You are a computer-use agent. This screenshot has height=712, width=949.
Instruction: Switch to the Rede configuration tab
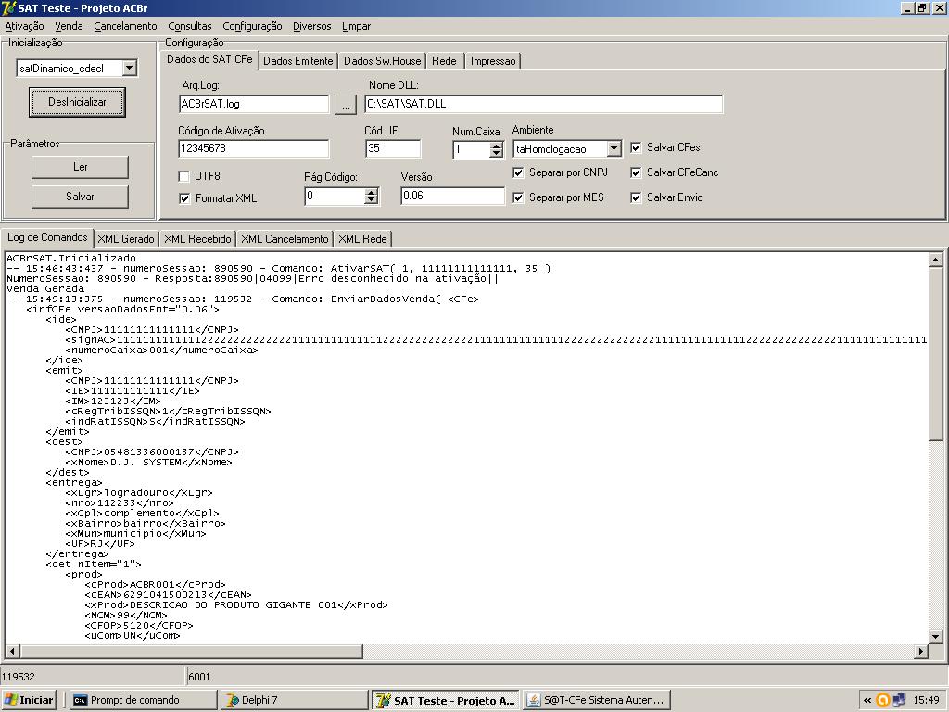(x=444, y=61)
